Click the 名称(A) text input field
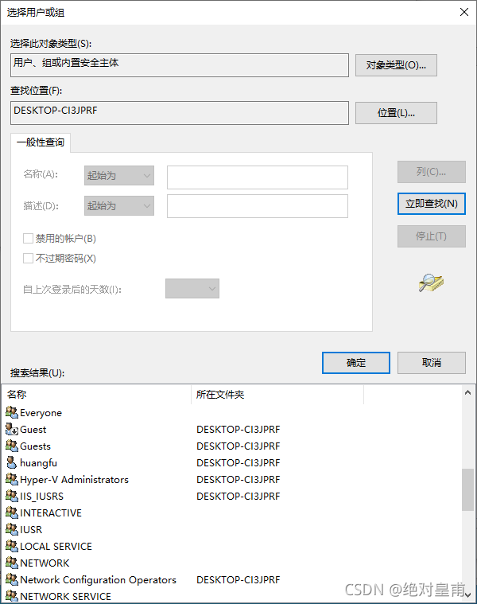Image resolution: width=477 pixels, height=604 pixels. (258, 177)
